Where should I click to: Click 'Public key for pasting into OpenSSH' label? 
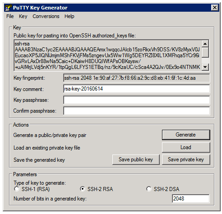tap(74, 36)
